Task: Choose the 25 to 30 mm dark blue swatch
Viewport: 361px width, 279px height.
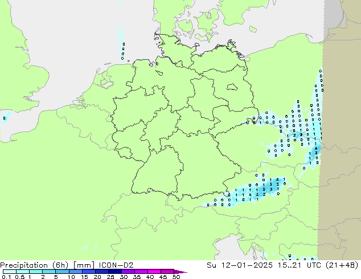Action: 115,272
